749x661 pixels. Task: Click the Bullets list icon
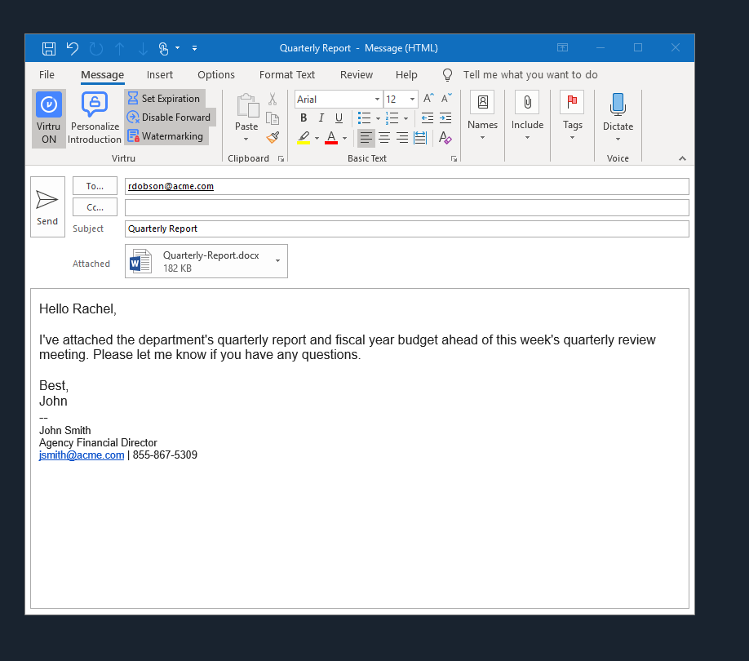(x=364, y=118)
